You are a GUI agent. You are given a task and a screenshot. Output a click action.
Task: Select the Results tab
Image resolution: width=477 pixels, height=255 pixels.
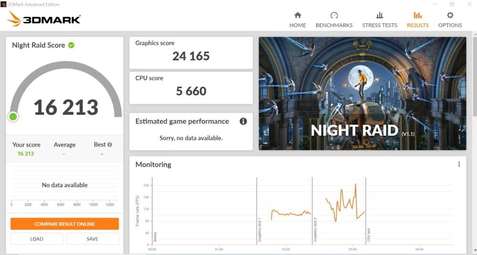(417, 20)
